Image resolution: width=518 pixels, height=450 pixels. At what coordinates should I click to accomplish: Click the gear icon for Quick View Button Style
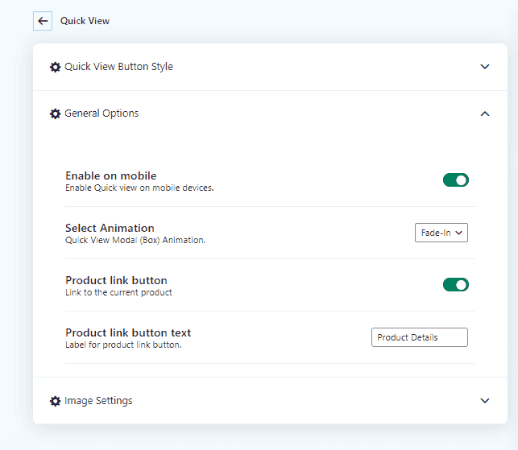tap(55, 67)
